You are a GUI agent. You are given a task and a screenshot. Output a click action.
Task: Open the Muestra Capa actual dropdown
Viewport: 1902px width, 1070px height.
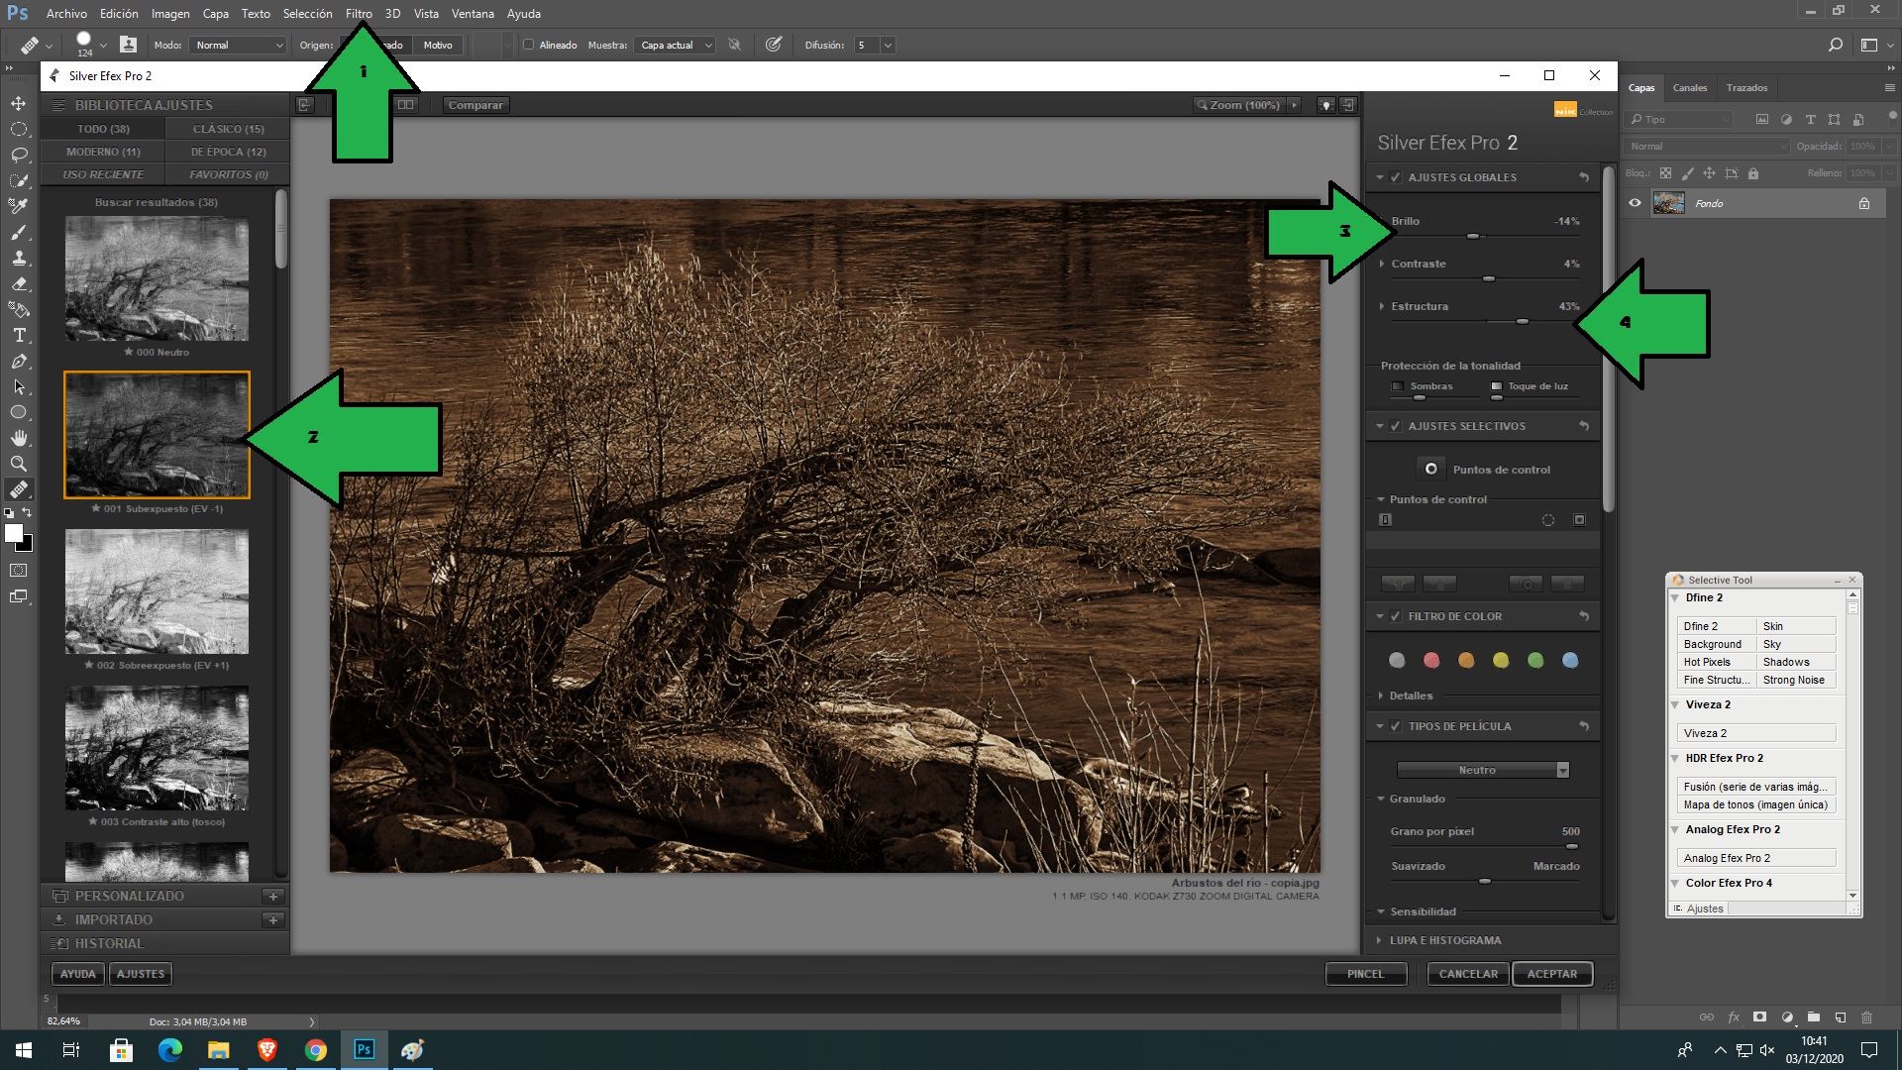pos(676,45)
